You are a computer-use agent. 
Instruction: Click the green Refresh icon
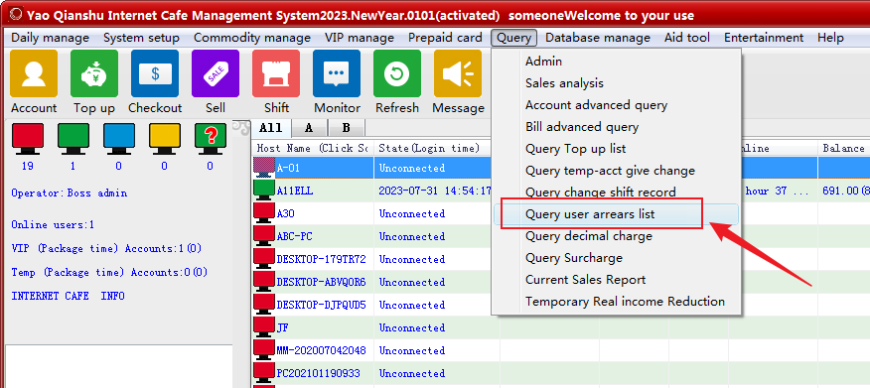click(x=396, y=73)
